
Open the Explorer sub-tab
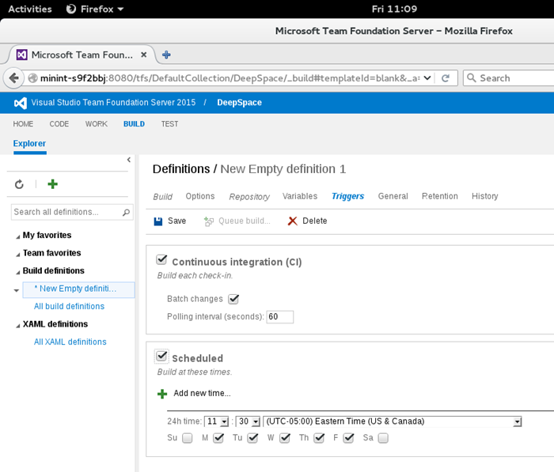point(29,144)
